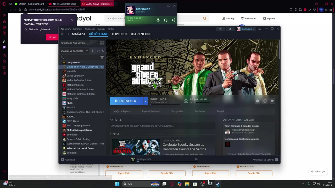
Task: Open advanced filter options in library search
Action: (x=102, y=57)
